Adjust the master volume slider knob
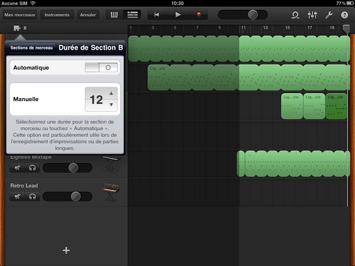 [253, 15]
